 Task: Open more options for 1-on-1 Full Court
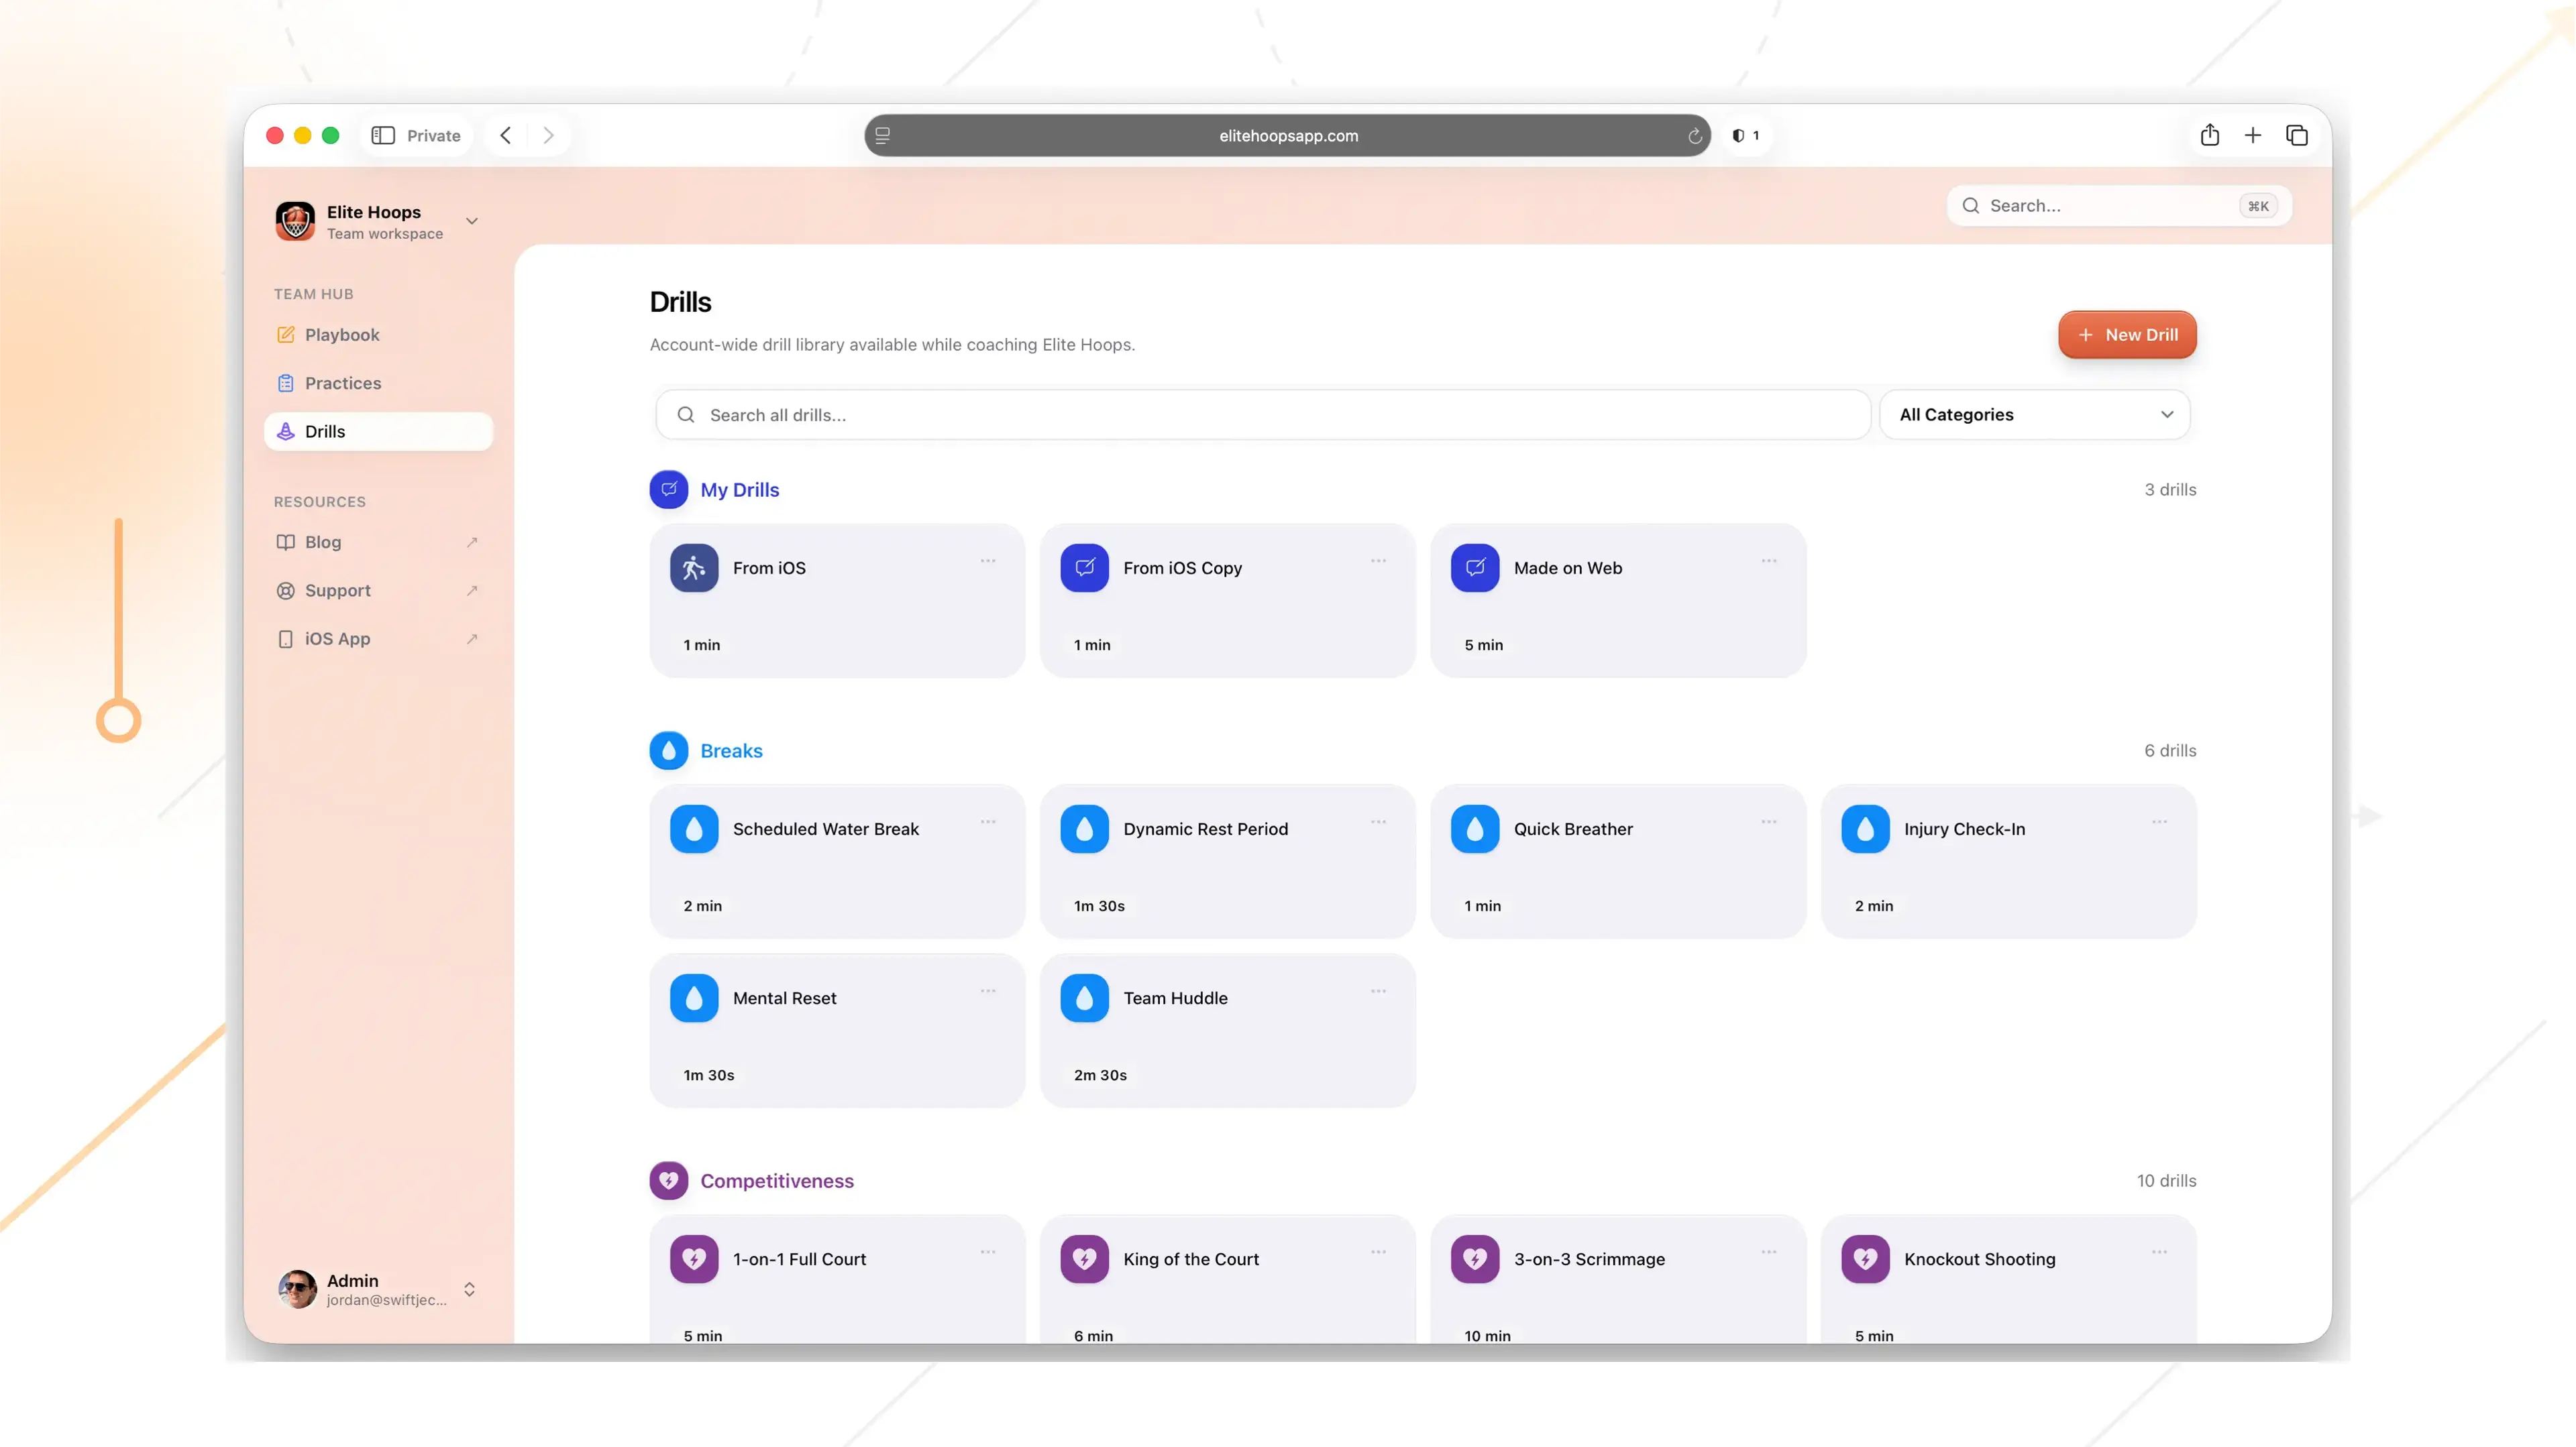988,1252
